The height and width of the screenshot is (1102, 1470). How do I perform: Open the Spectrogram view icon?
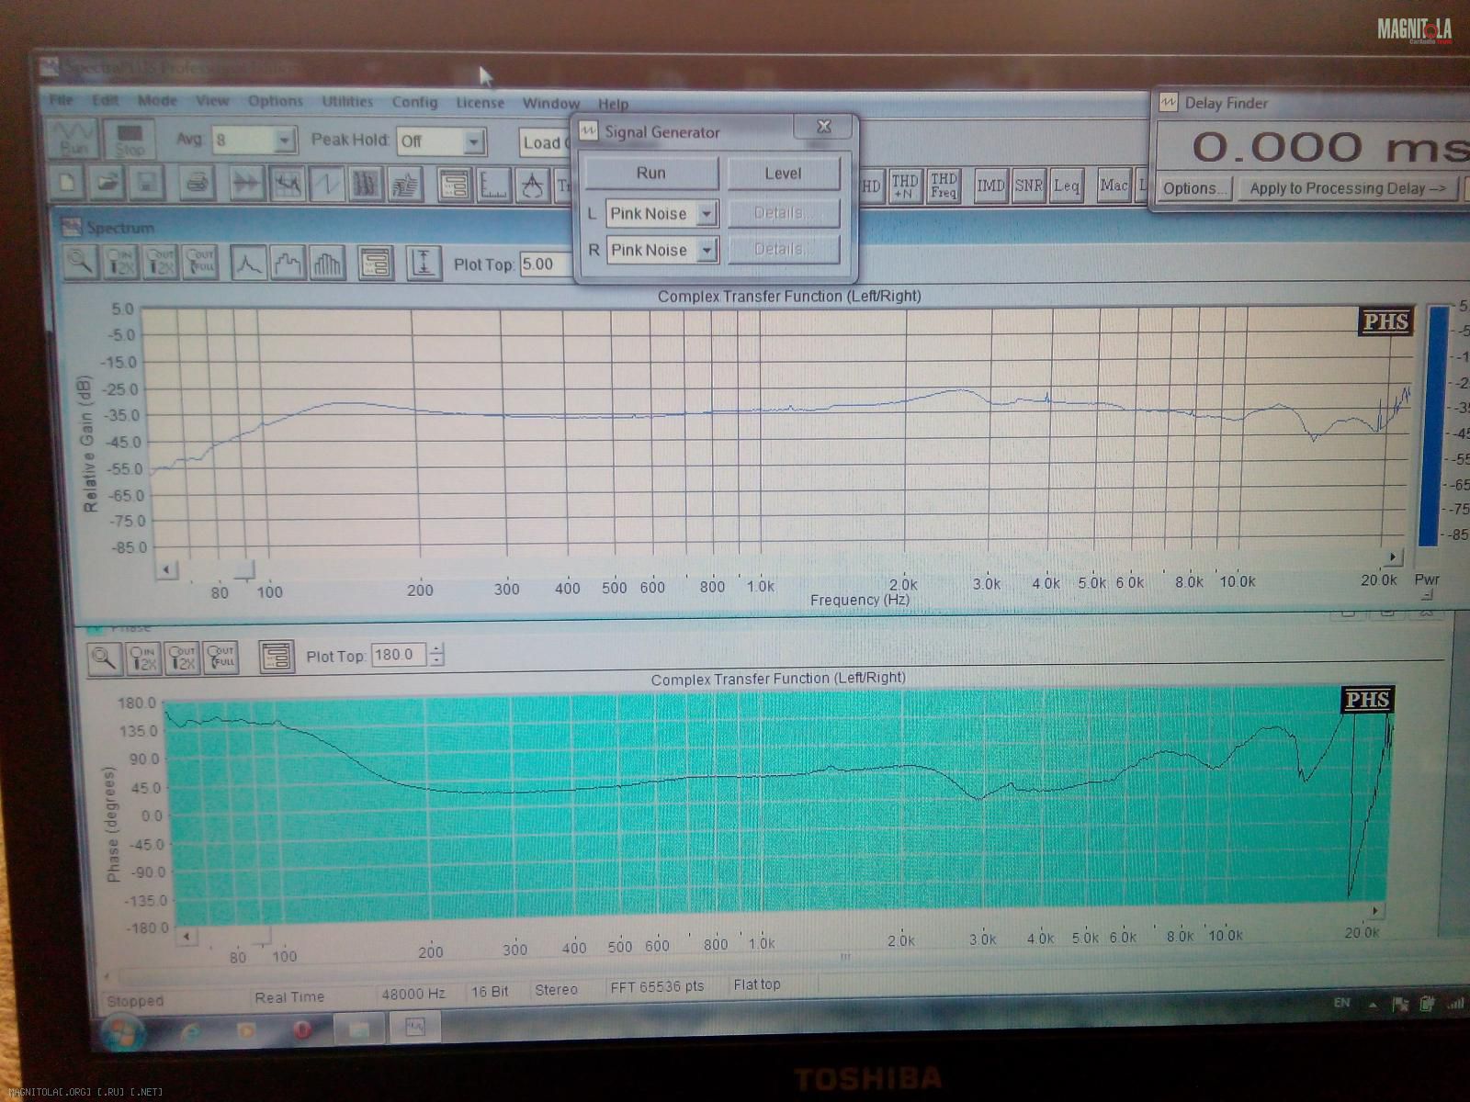pyautogui.click(x=366, y=185)
